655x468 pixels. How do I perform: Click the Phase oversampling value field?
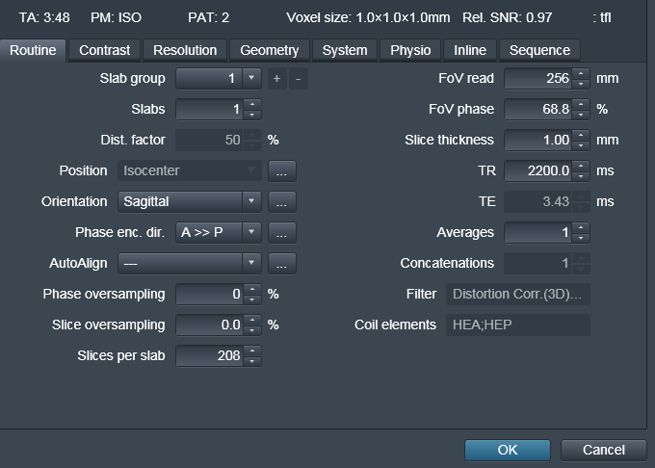tap(210, 295)
